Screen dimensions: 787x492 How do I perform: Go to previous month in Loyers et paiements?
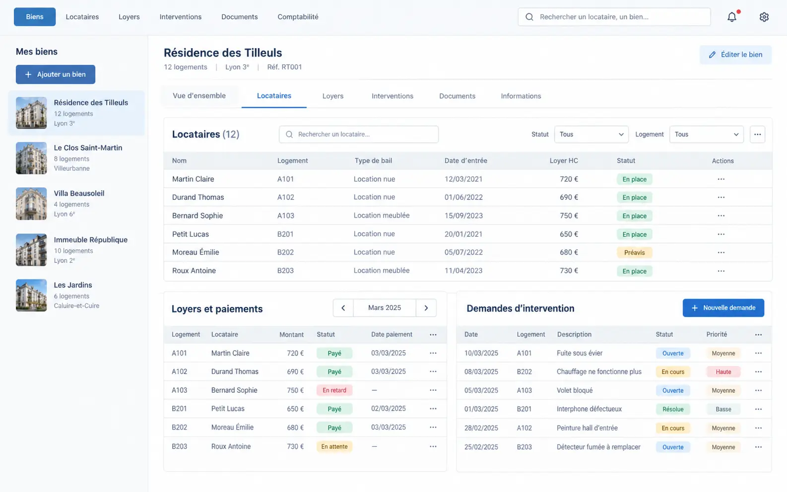click(x=343, y=308)
